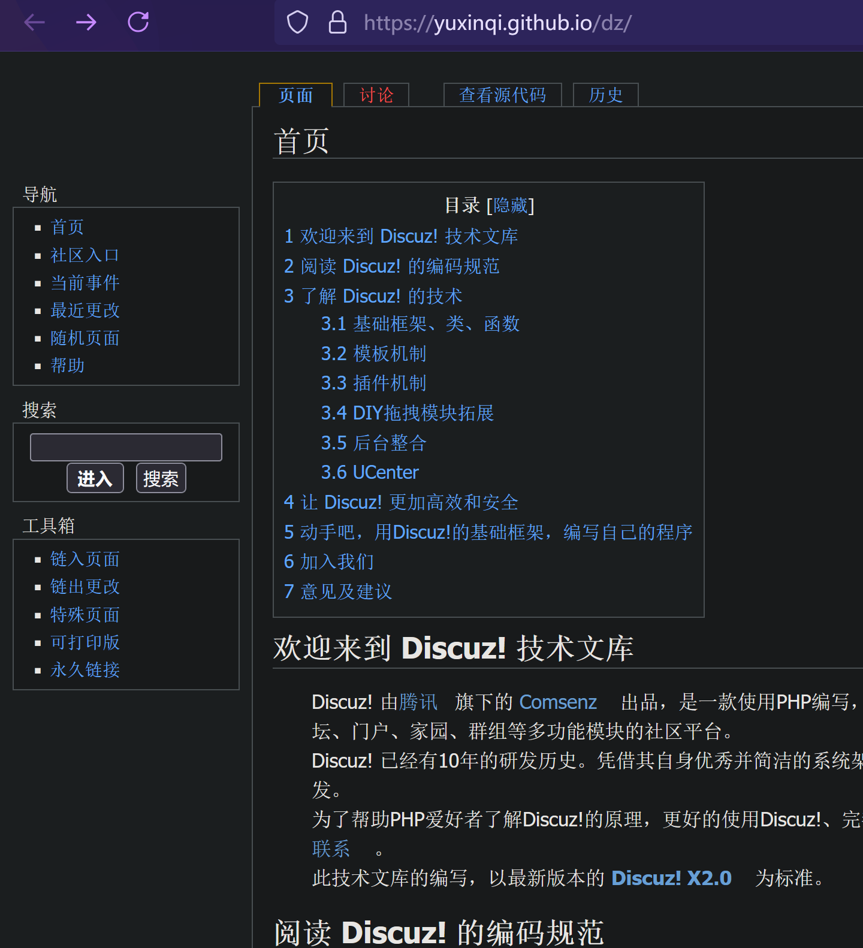Image resolution: width=863 pixels, height=948 pixels.
Task: Open the 讨论 tab
Action: point(376,95)
